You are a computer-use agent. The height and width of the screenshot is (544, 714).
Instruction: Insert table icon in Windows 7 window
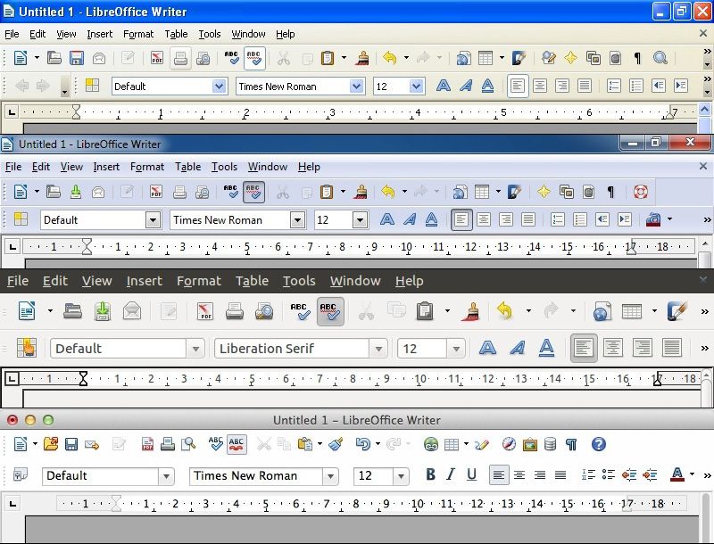click(x=482, y=192)
